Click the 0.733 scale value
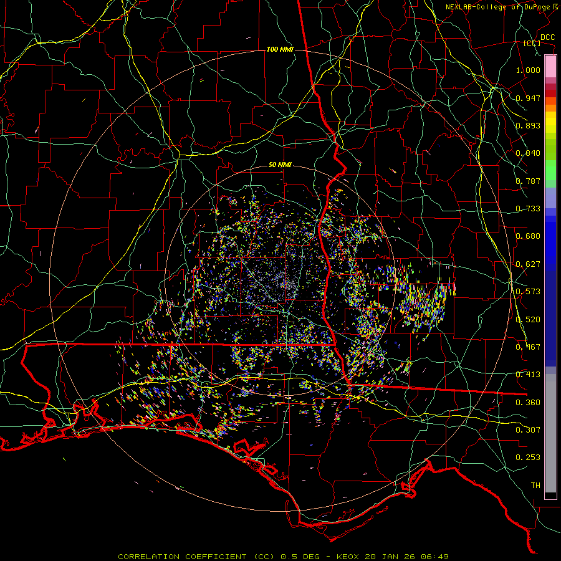Screen dimensions: 561x561 tap(528, 209)
